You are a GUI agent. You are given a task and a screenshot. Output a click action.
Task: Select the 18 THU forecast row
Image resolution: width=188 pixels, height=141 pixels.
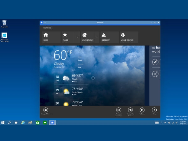coord(71,78)
